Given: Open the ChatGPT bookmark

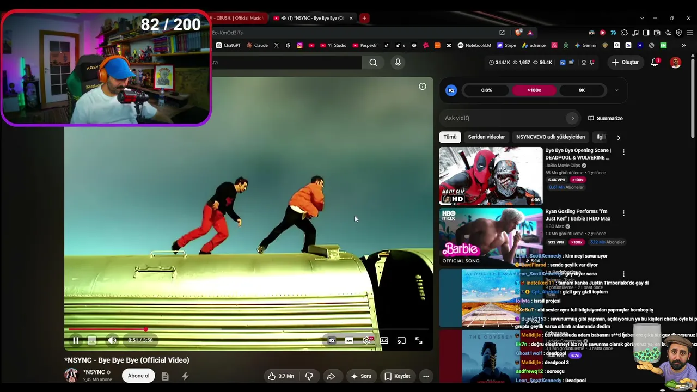Looking at the screenshot, I should [228, 45].
